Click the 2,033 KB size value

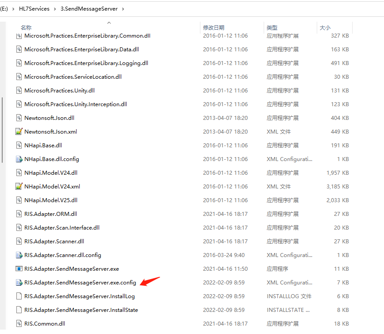click(x=338, y=200)
